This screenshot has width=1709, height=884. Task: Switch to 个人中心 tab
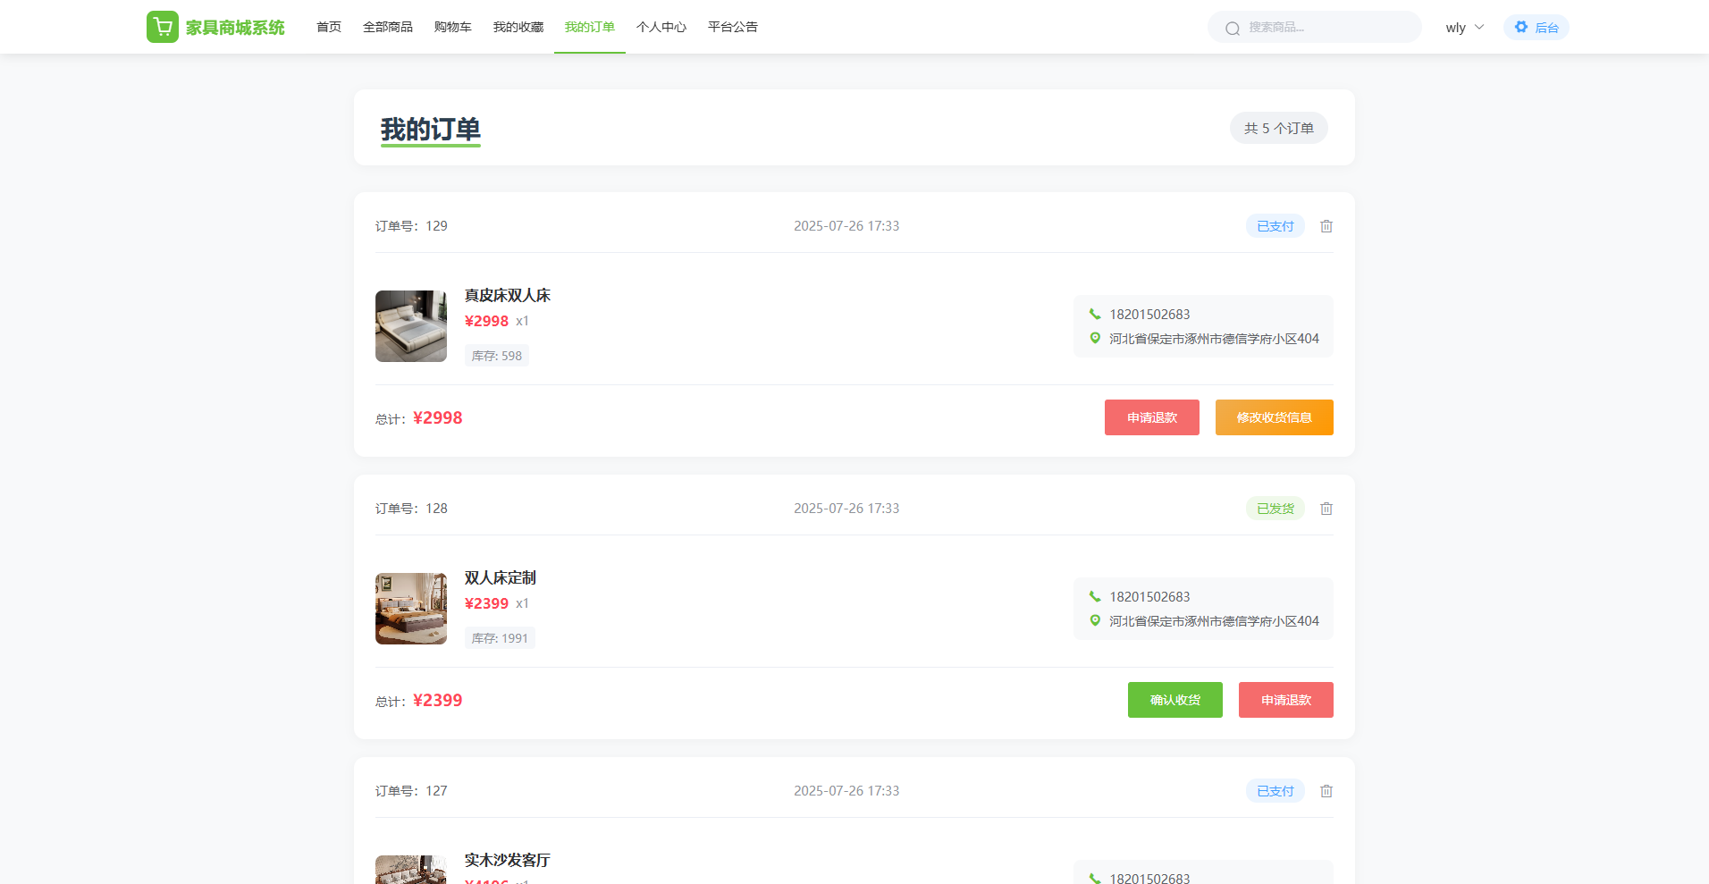(x=661, y=27)
